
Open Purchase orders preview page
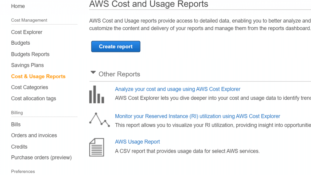click(41, 158)
